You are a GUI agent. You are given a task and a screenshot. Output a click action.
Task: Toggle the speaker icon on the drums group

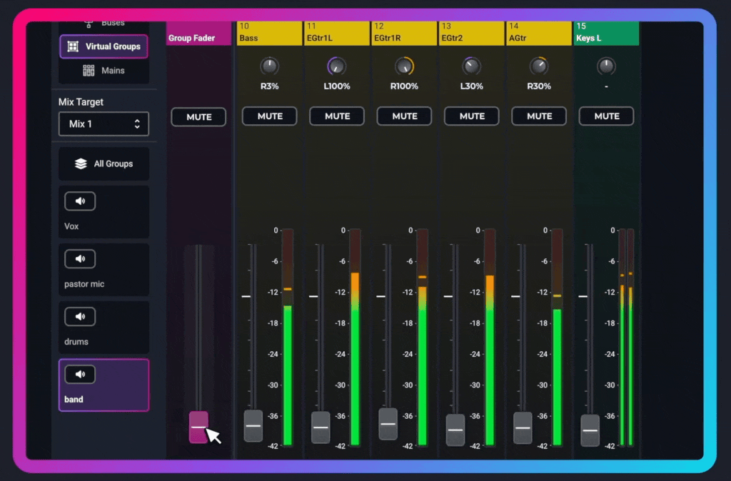tap(79, 316)
